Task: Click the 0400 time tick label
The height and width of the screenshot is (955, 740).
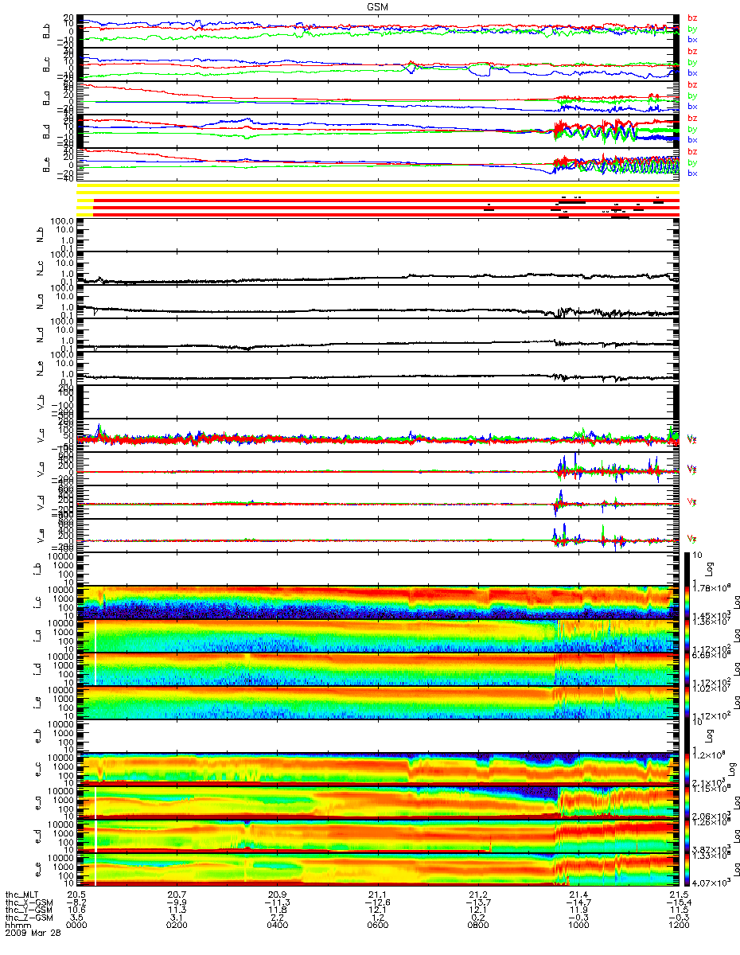Action: tap(277, 927)
